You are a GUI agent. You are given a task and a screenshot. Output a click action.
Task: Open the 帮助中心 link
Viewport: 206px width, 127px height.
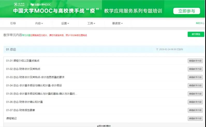[200, 23]
